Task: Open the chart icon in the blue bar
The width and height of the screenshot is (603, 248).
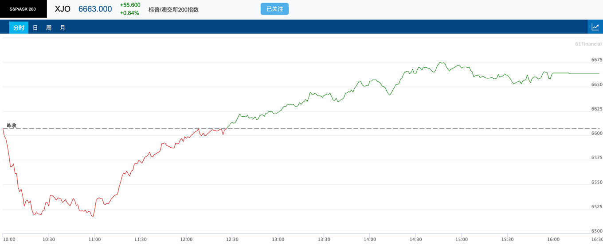Action: tap(595, 27)
